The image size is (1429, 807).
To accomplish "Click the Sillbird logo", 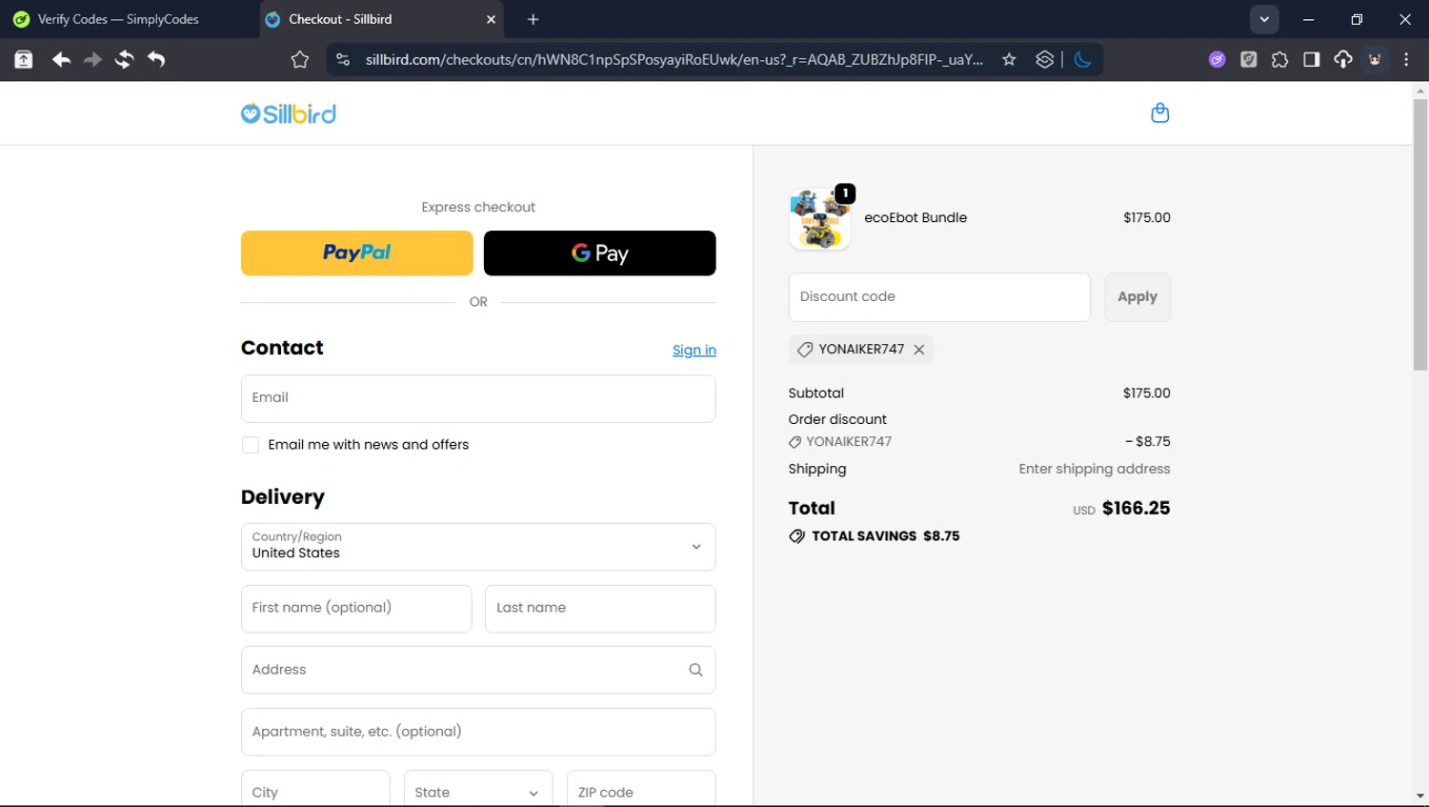I will [x=288, y=113].
